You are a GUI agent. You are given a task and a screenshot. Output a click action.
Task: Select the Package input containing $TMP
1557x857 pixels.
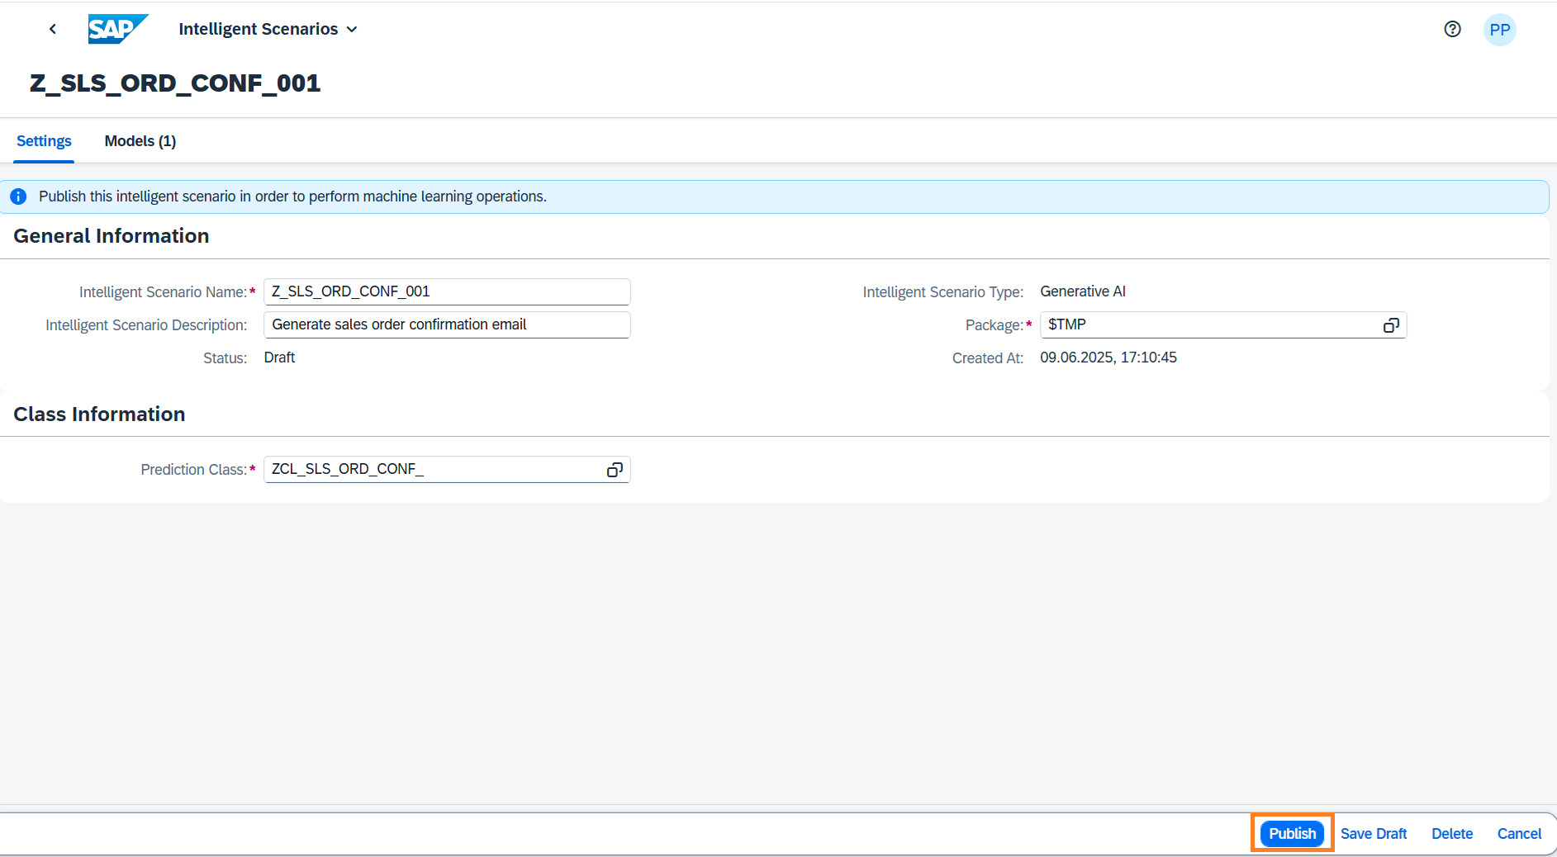pyautogui.click(x=1206, y=324)
